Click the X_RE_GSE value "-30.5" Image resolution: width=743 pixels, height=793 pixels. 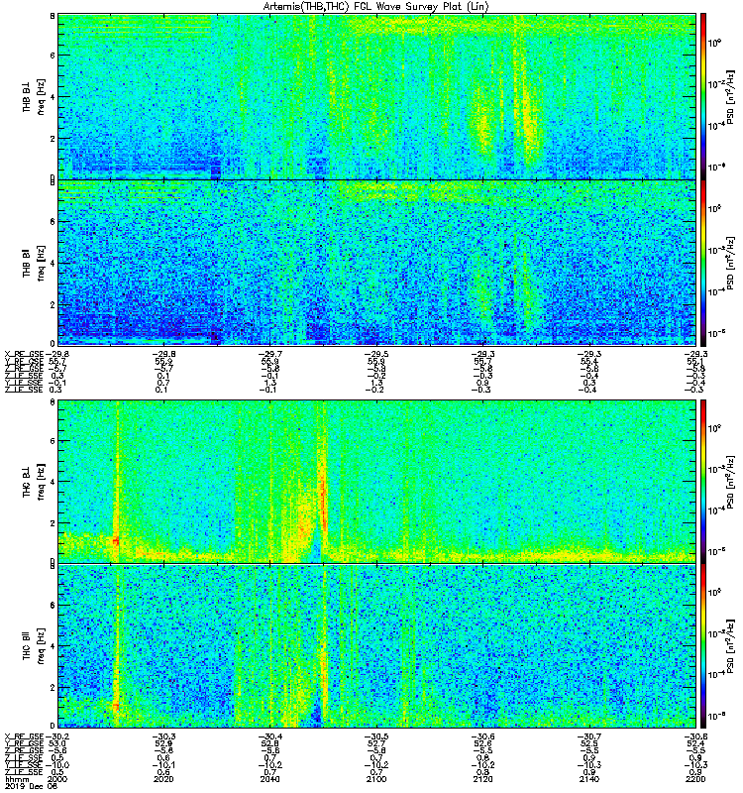click(377, 736)
